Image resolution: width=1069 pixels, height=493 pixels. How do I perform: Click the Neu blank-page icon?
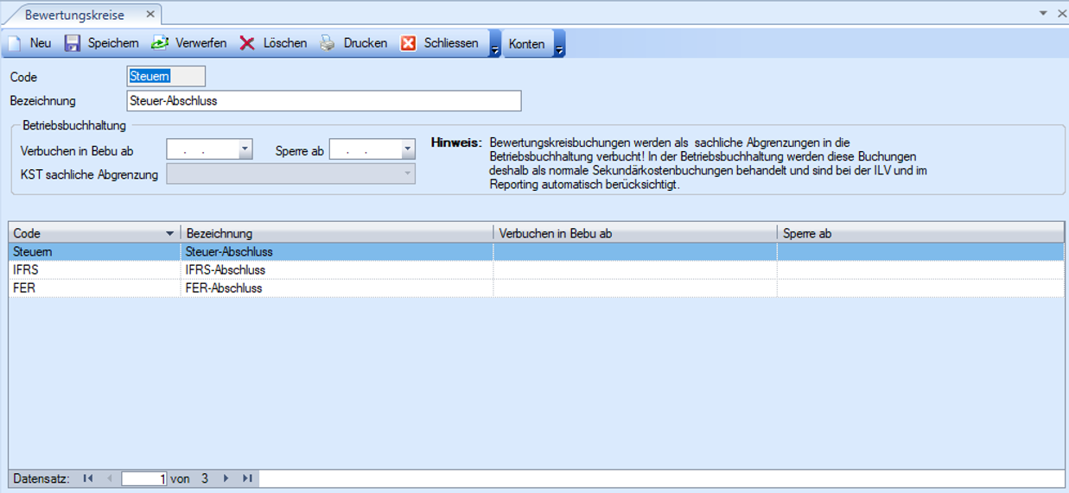[x=15, y=43]
